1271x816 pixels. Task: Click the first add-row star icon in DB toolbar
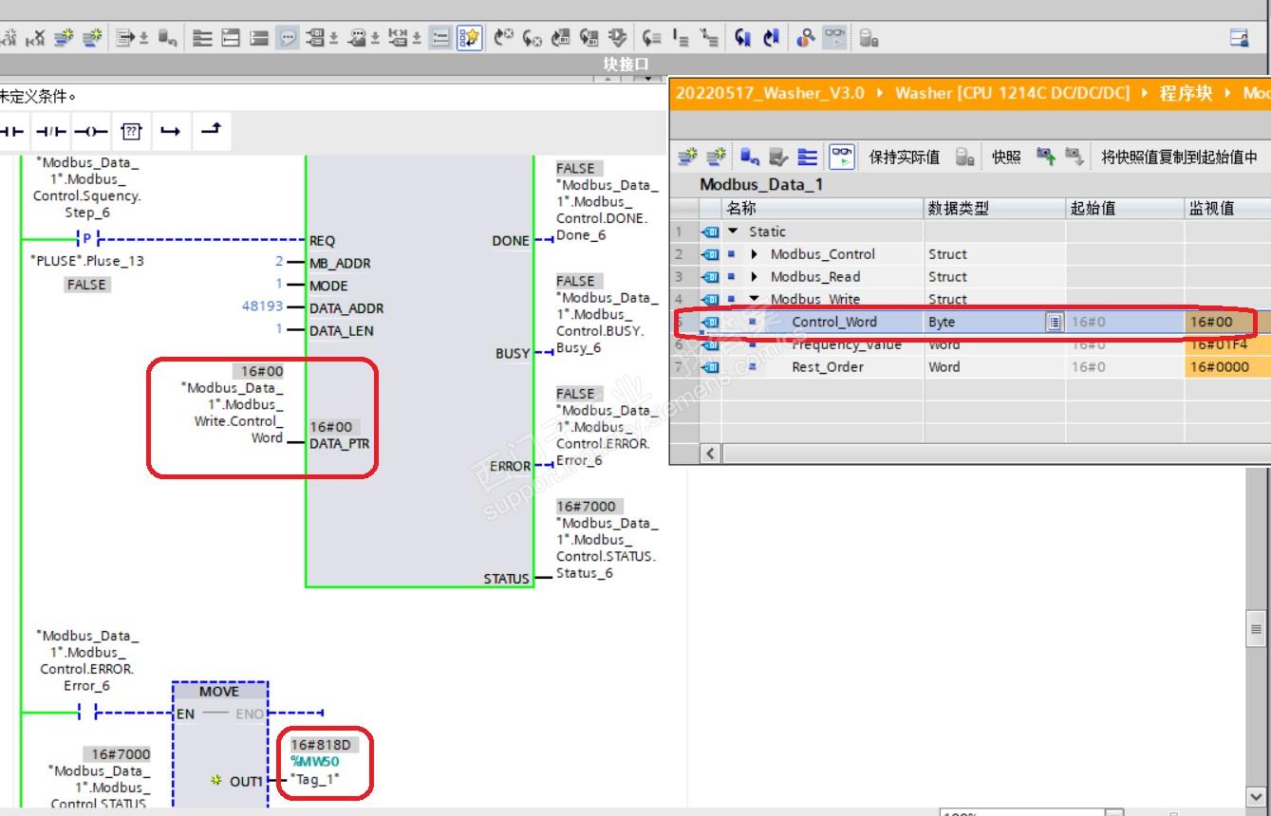[x=688, y=157]
